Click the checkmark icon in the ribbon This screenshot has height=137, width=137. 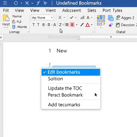click(x=71, y=17)
